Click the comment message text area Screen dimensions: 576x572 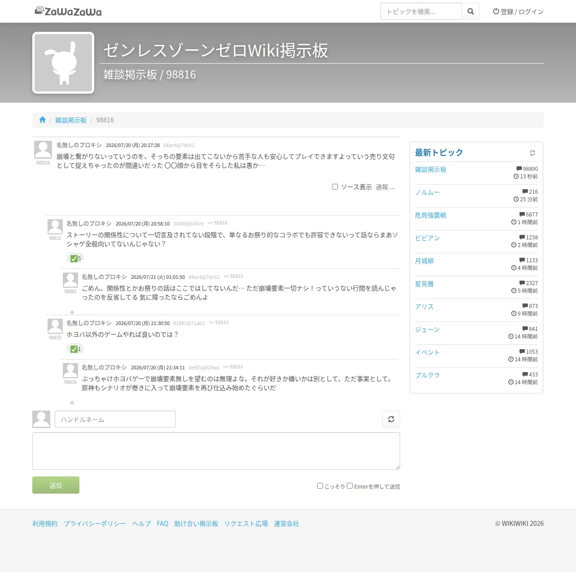click(x=216, y=451)
